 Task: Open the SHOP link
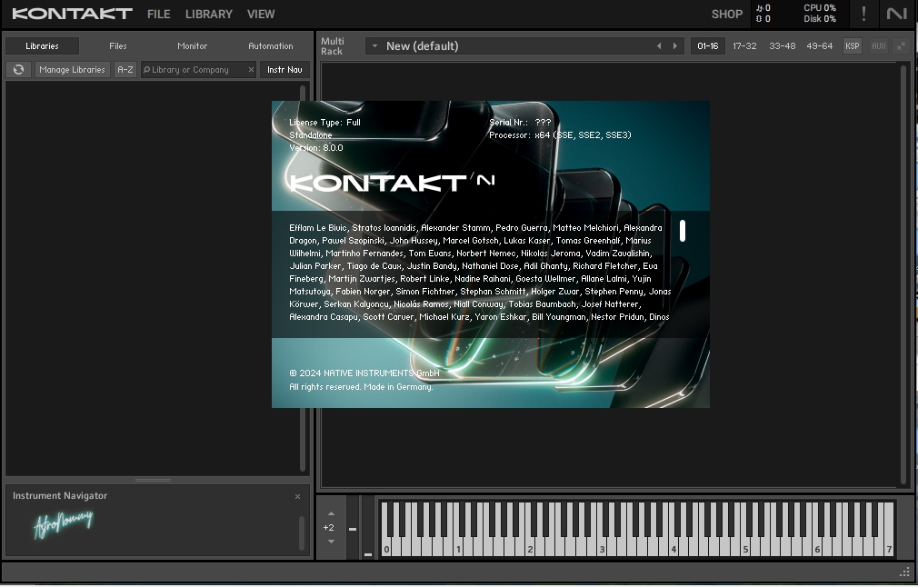click(726, 14)
